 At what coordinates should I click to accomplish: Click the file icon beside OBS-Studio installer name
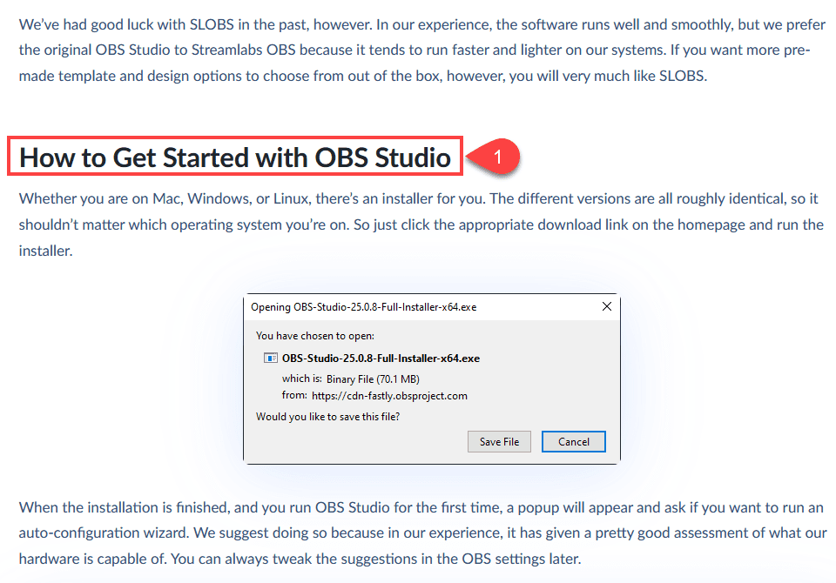(x=270, y=359)
